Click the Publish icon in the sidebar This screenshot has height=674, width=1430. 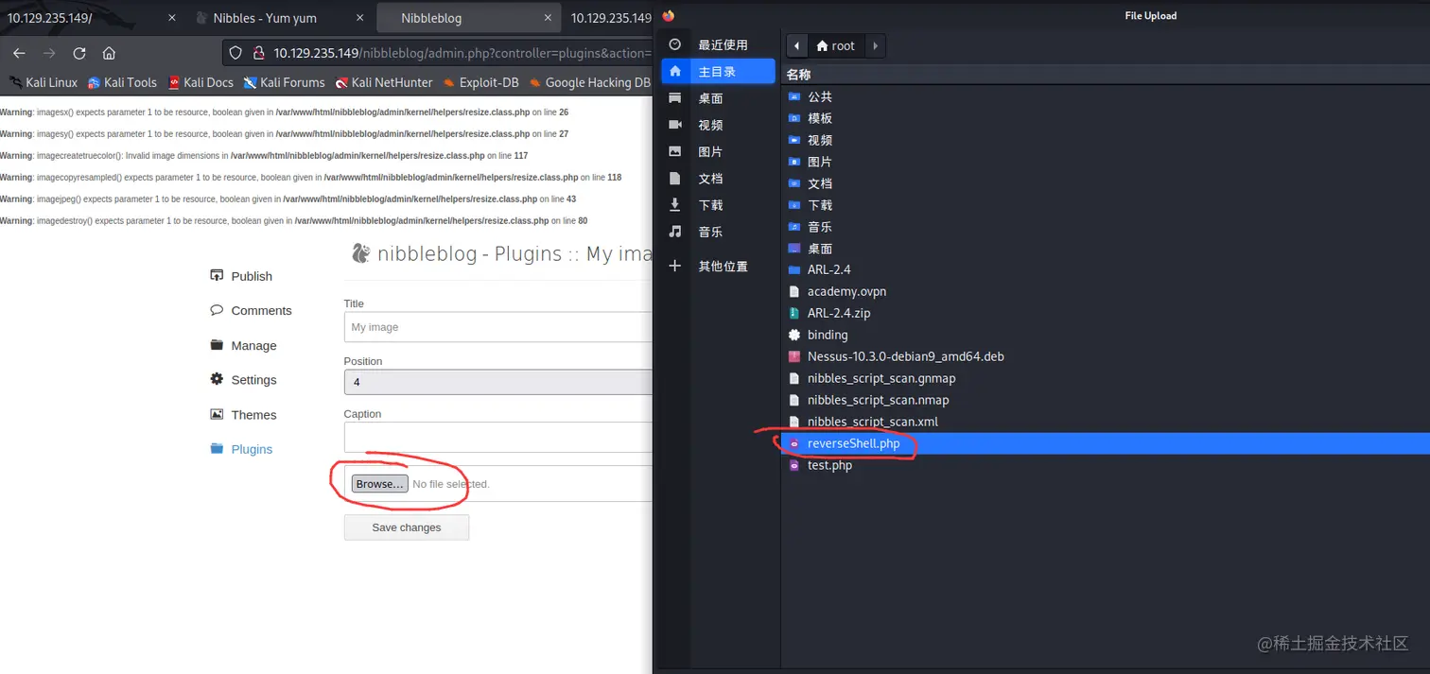[x=217, y=275]
